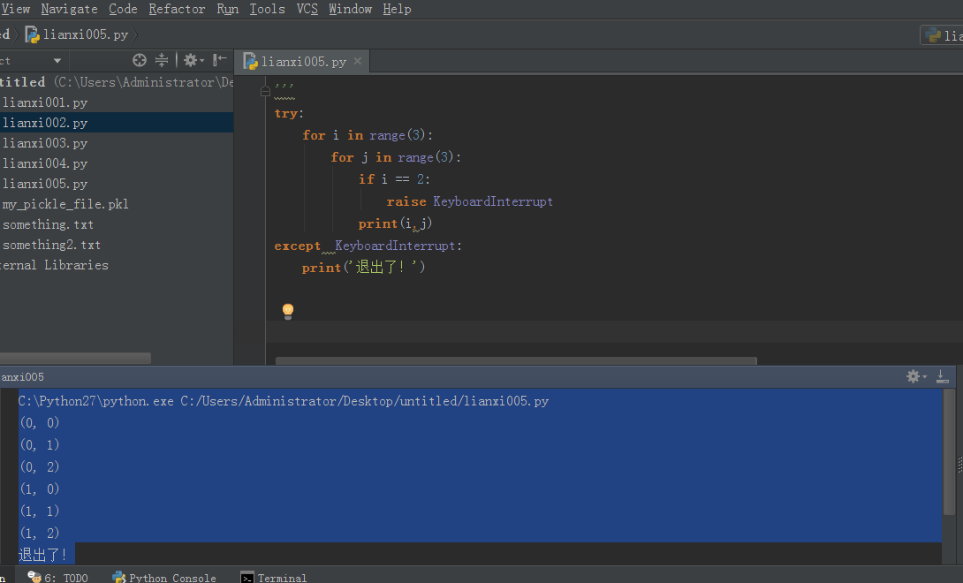Click 'raise KeyboardInterrupt' code line
The image size is (963, 583).
[x=470, y=201]
